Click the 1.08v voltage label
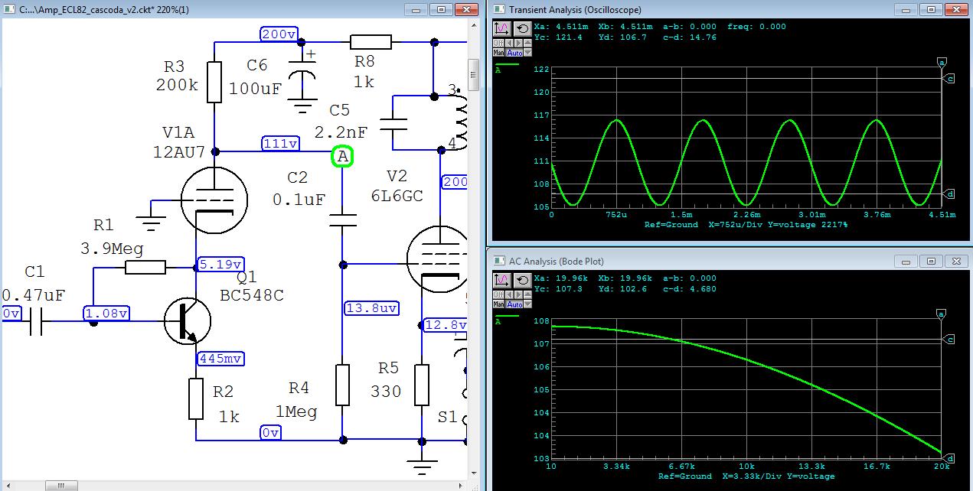Viewport: 973px width, 491px height. [x=108, y=314]
